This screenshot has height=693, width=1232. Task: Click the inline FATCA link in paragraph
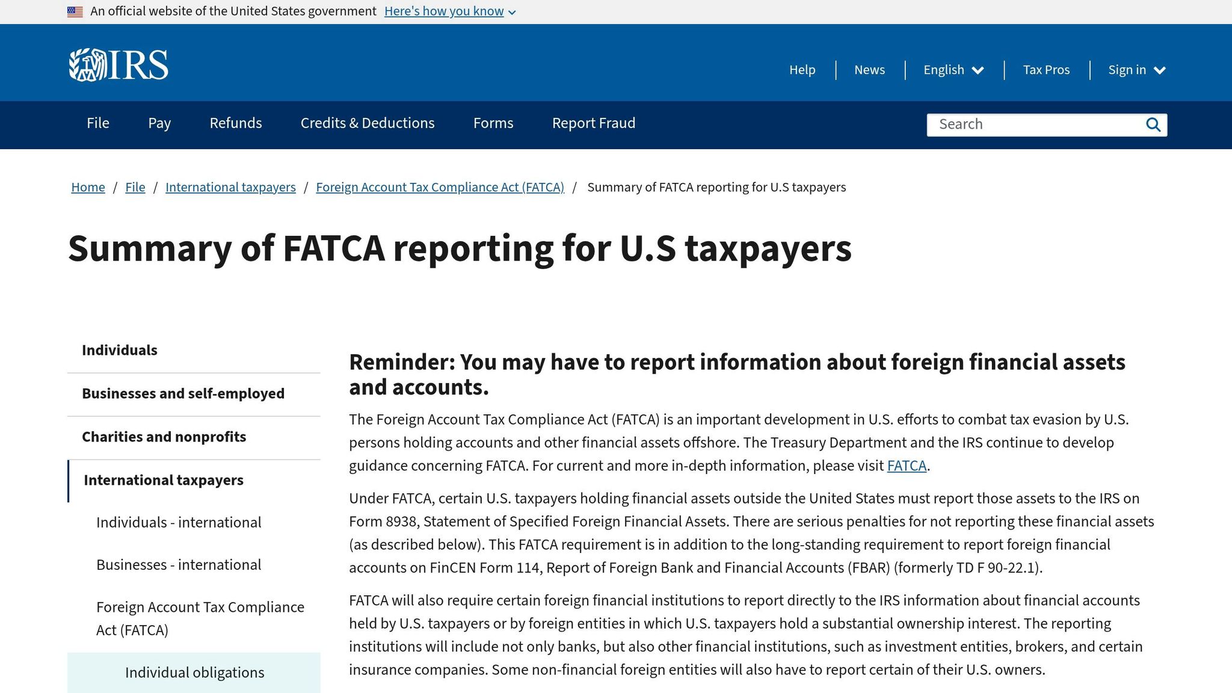tap(907, 466)
